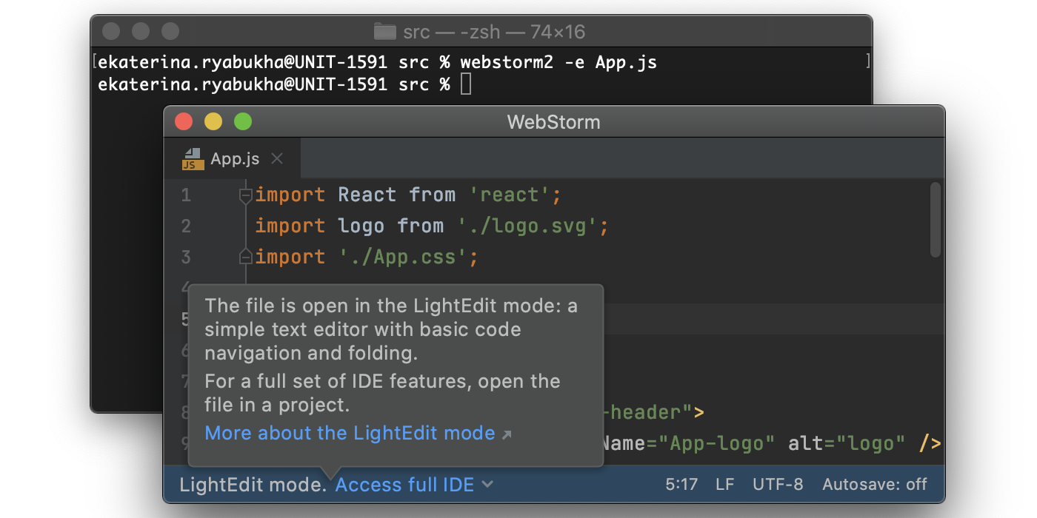This screenshot has width=1037, height=518.
Task: Click Access full IDE link
Action: (404, 485)
